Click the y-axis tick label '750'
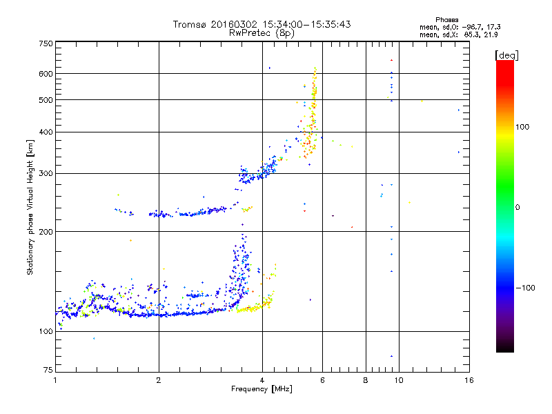 pyautogui.click(x=46, y=43)
